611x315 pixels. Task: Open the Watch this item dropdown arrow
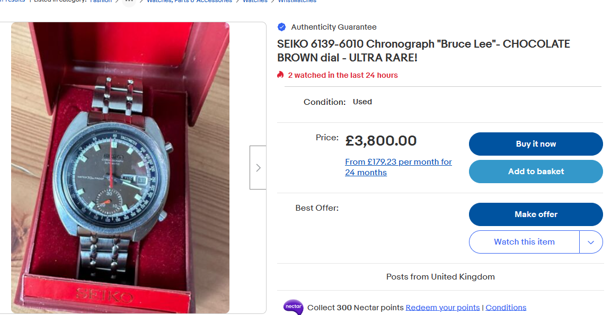(591, 242)
